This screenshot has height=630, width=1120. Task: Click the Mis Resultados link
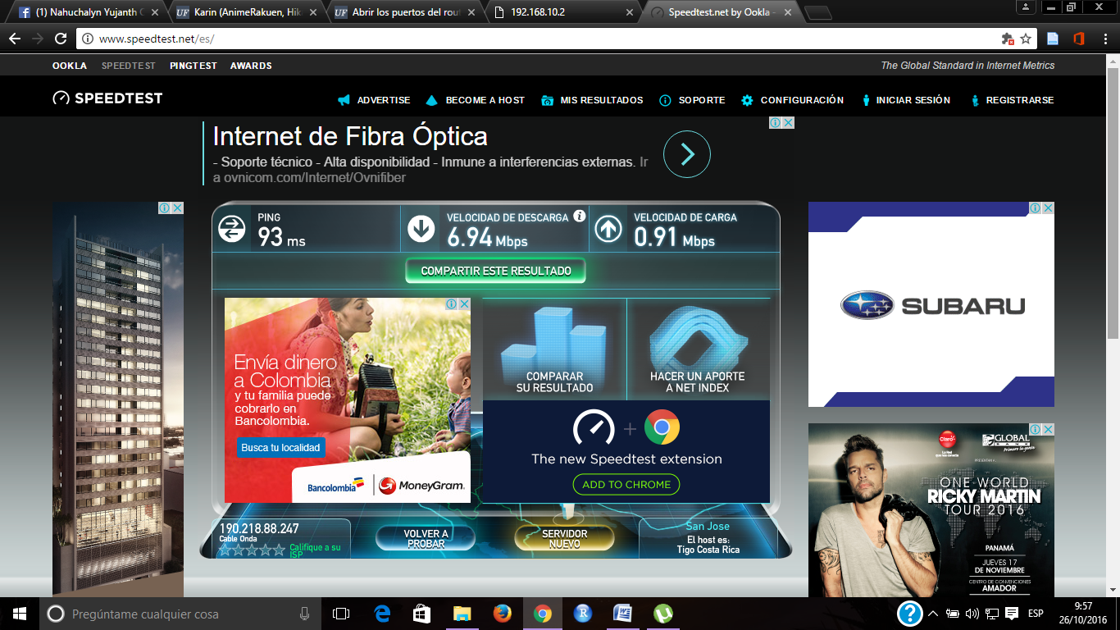tap(602, 100)
